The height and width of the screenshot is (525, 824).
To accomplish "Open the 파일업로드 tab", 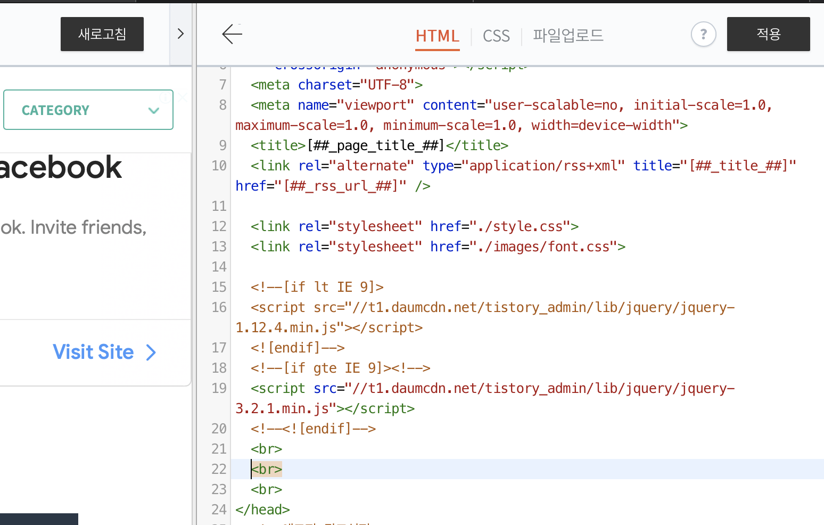I will tap(568, 36).
